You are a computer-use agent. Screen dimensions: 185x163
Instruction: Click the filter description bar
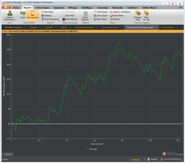coord(92,31)
